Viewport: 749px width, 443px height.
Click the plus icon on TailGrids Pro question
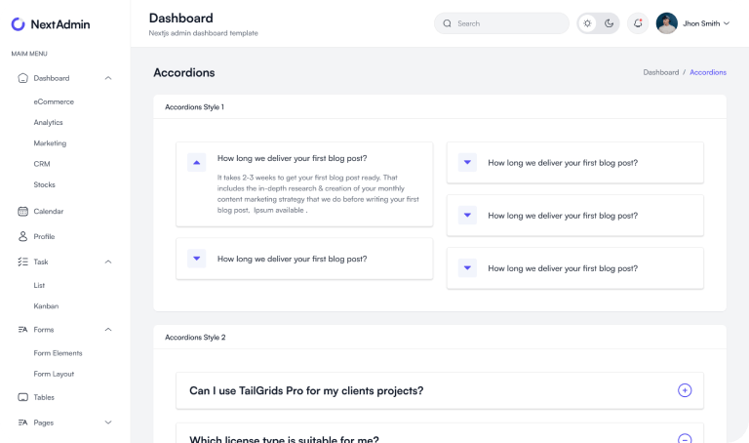(685, 390)
